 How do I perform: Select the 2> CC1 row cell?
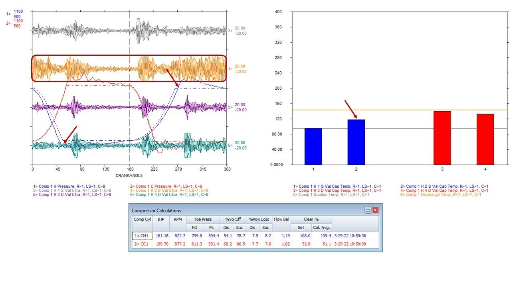(x=142, y=244)
